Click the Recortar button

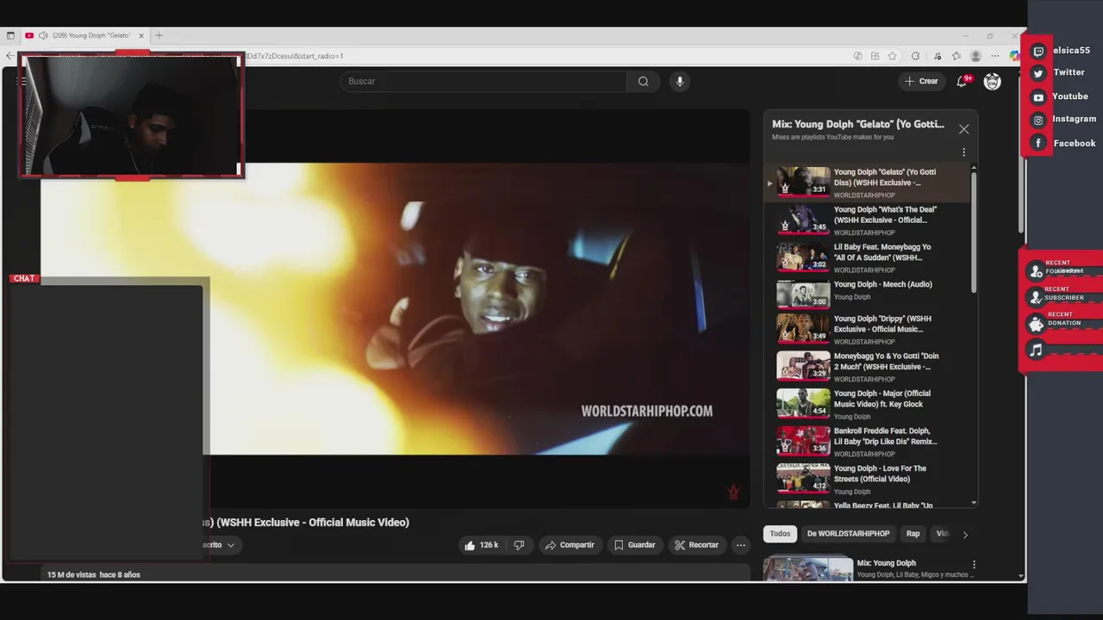coord(696,545)
